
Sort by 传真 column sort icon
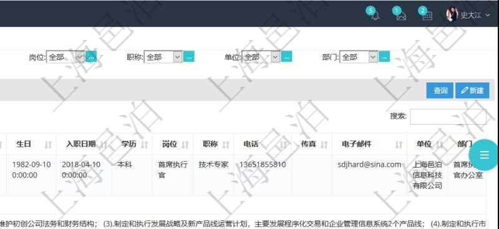(324, 145)
